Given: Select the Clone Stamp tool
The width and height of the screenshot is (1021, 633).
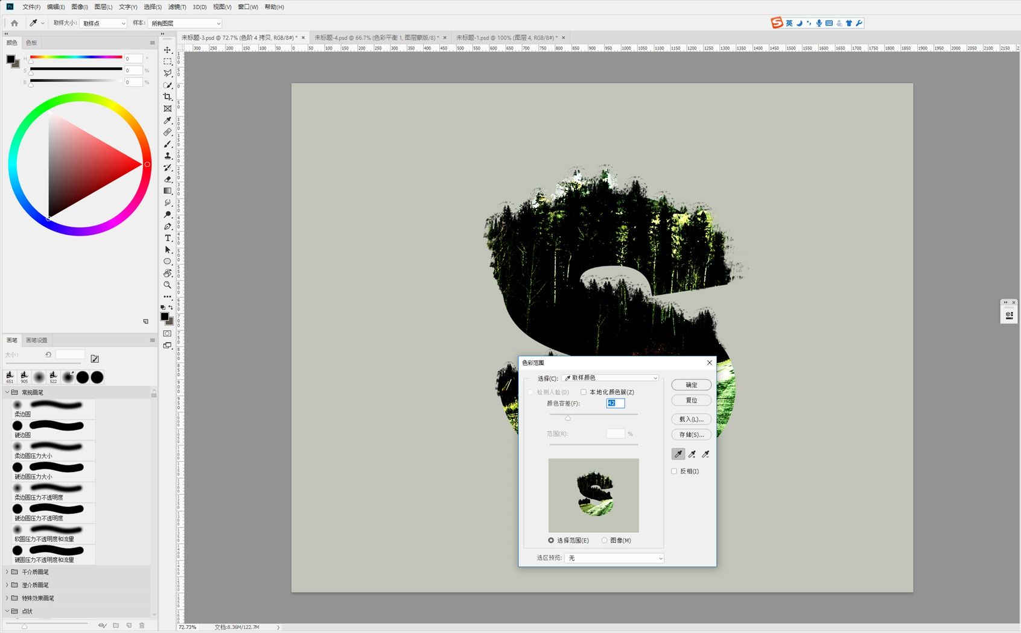Looking at the screenshot, I should pyautogui.click(x=168, y=156).
